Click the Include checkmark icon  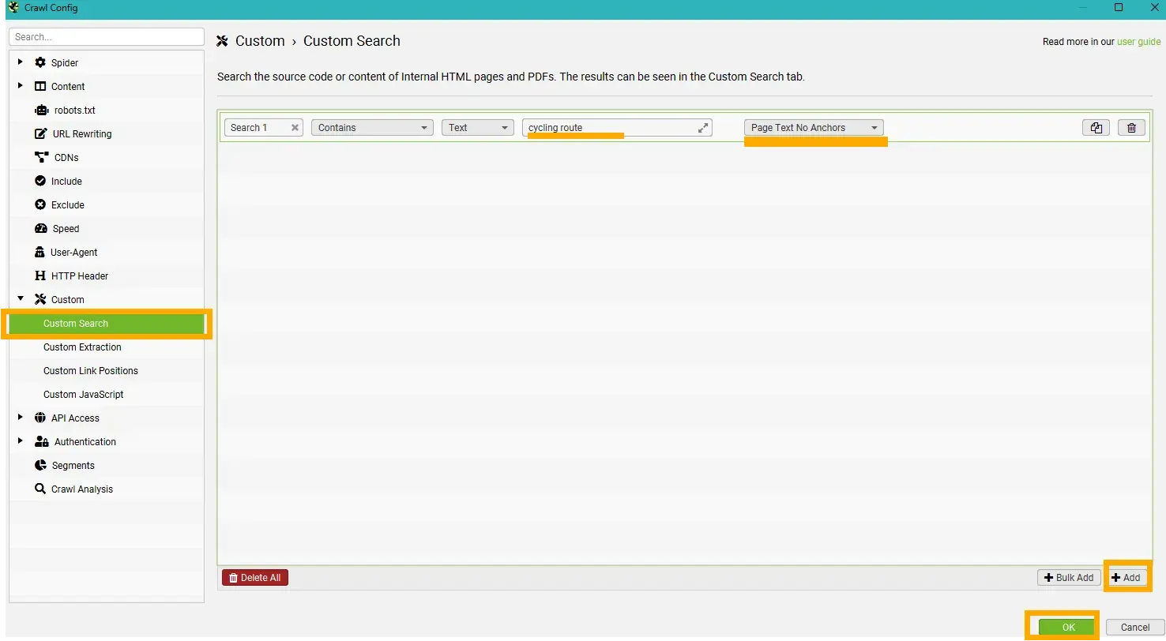39,181
